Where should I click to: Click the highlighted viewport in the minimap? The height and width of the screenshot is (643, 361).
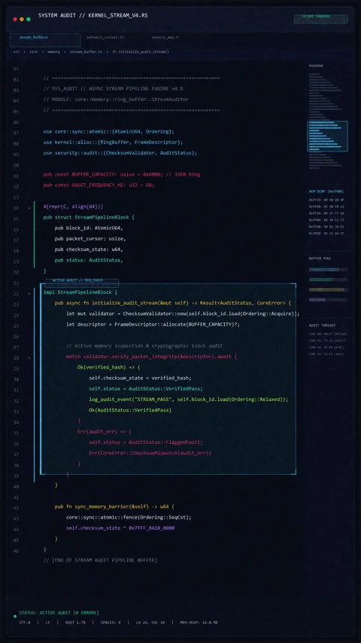click(327, 136)
